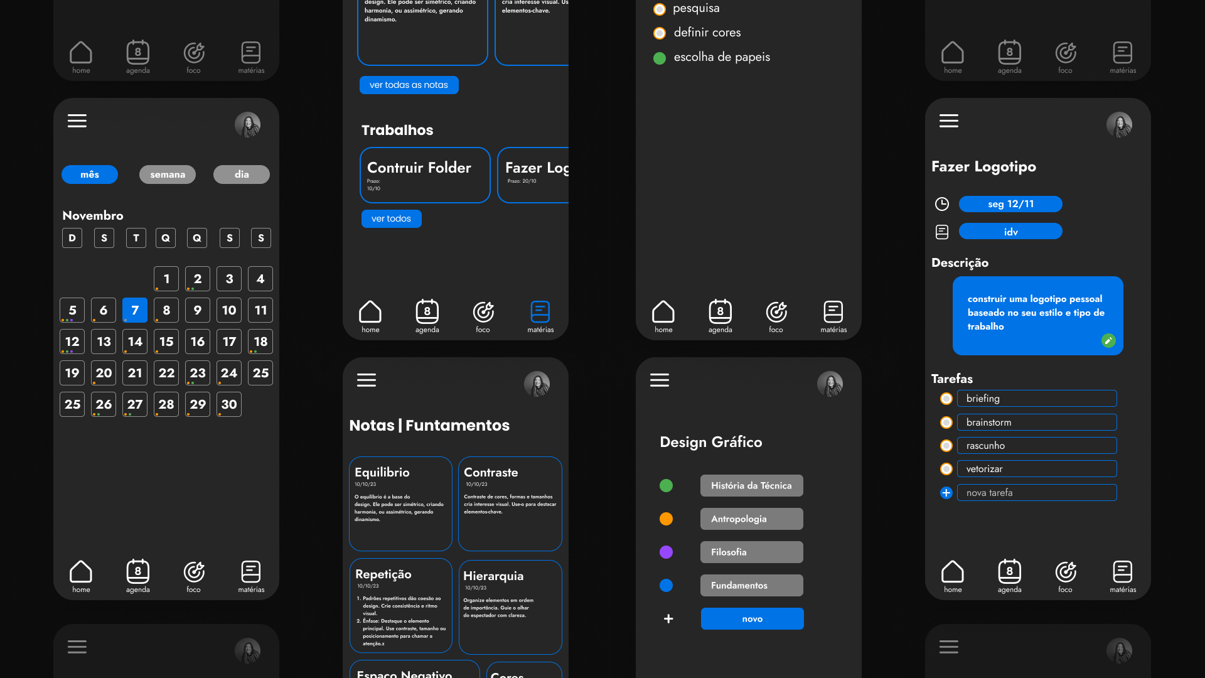Open the profile avatar on Design Gráfico screen
The width and height of the screenshot is (1205, 678).
click(x=830, y=383)
